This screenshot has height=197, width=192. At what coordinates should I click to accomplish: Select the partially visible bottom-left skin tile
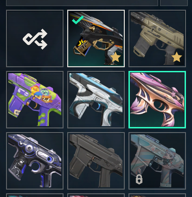[35, 195]
